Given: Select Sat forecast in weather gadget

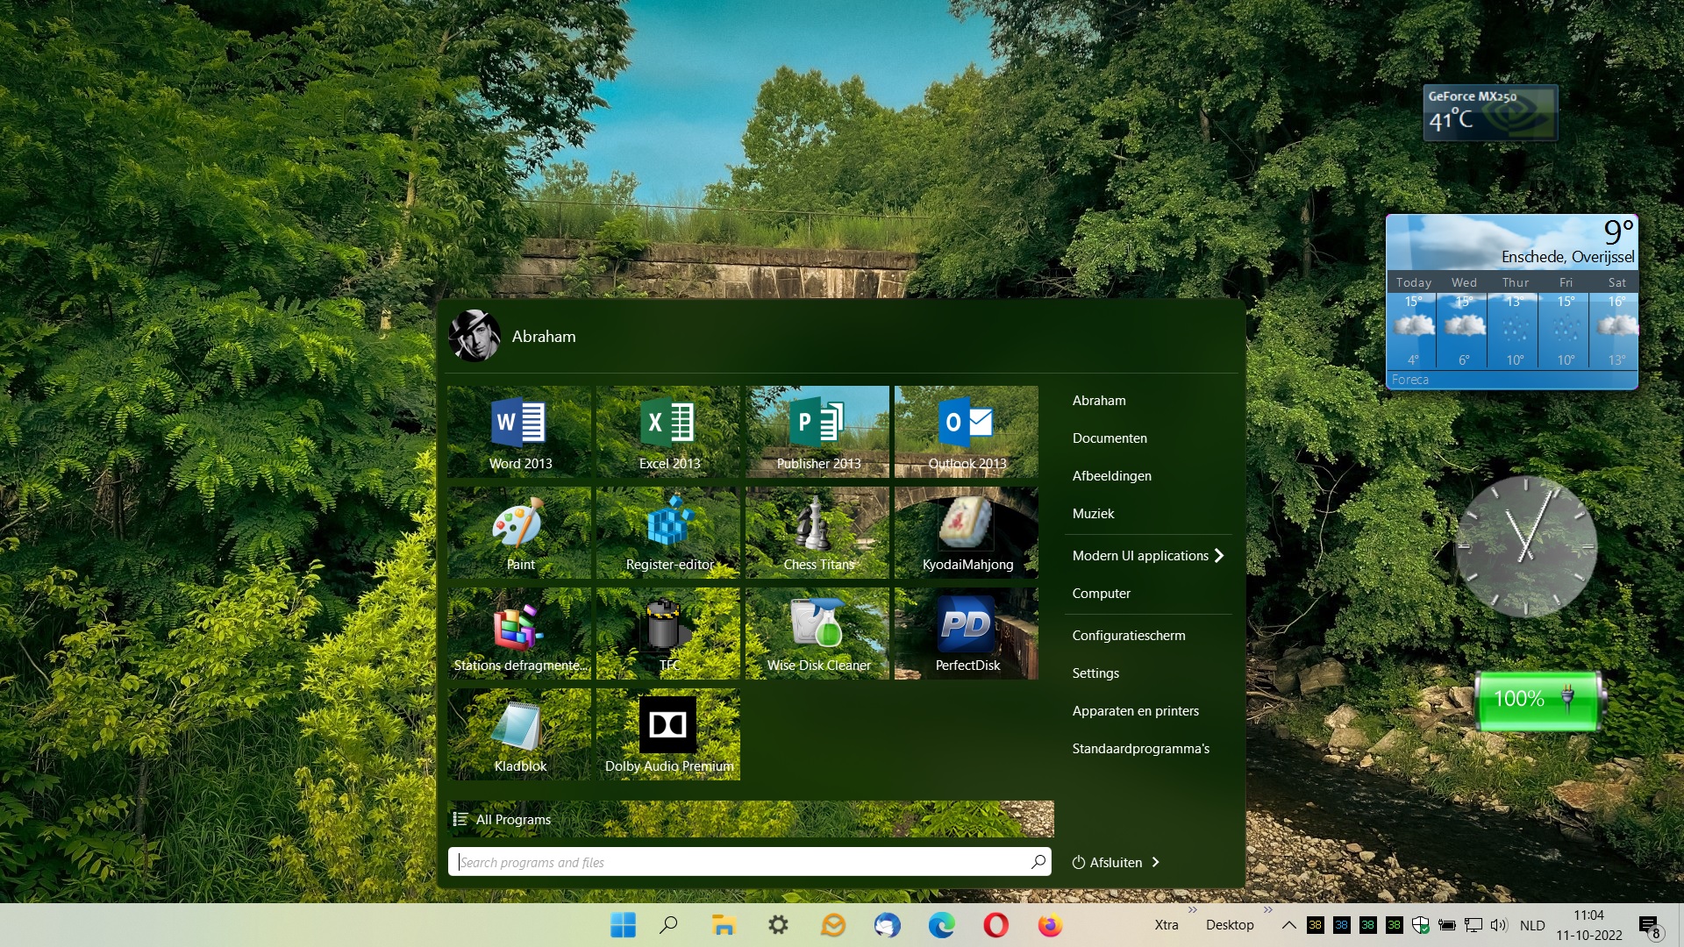Looking at the screenshot, I should (1616, 321).
